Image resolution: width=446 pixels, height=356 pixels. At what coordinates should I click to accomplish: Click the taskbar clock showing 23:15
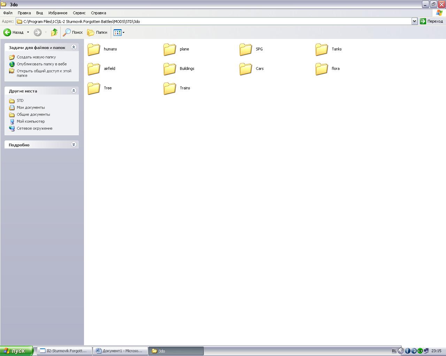tap(436, 351)
